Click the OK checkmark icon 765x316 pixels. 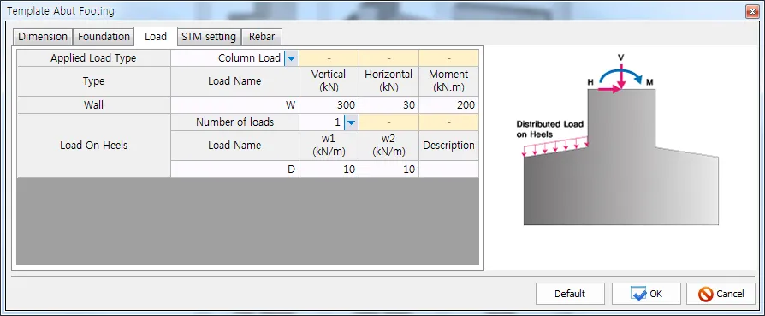point(638,294)
